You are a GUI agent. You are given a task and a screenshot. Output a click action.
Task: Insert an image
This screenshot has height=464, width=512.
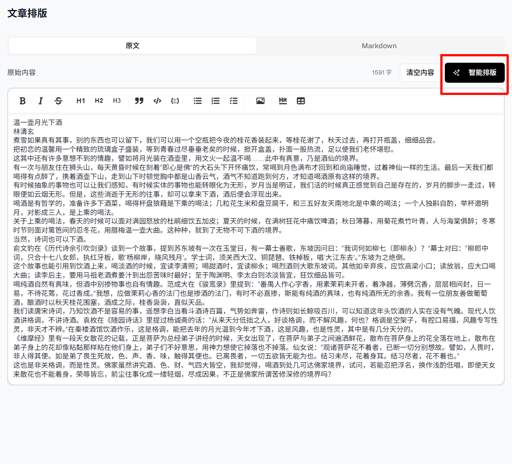tap(260, 101)
